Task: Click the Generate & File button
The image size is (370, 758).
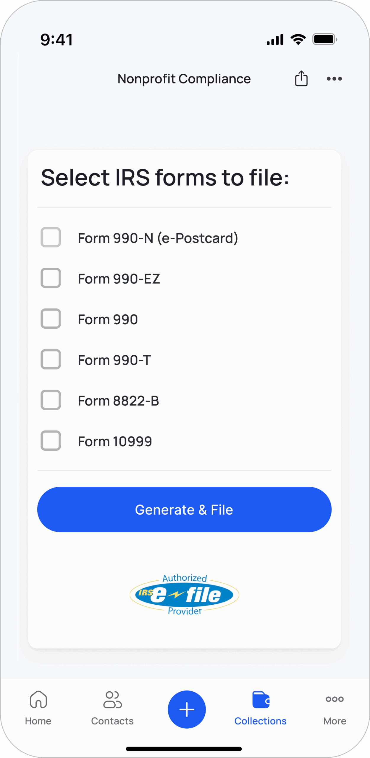Action: 184,510
